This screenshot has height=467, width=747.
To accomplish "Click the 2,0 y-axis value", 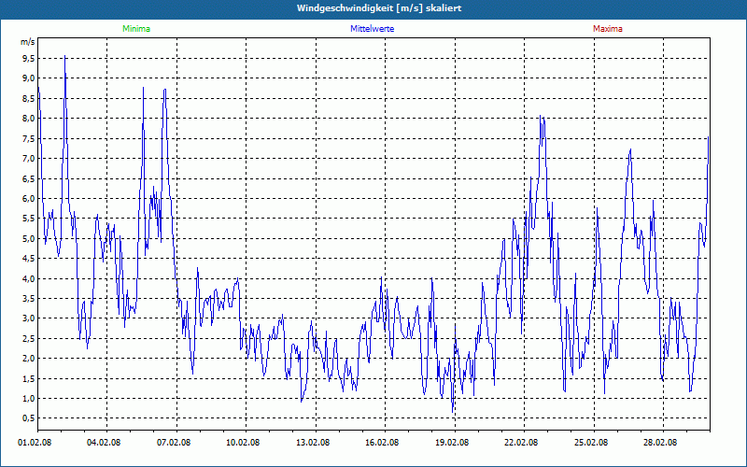I will tap(29, 359).
